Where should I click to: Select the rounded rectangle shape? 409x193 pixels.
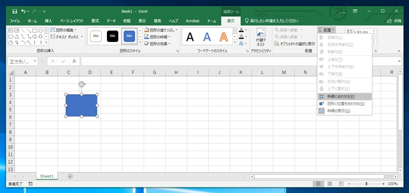coord(11,36)
